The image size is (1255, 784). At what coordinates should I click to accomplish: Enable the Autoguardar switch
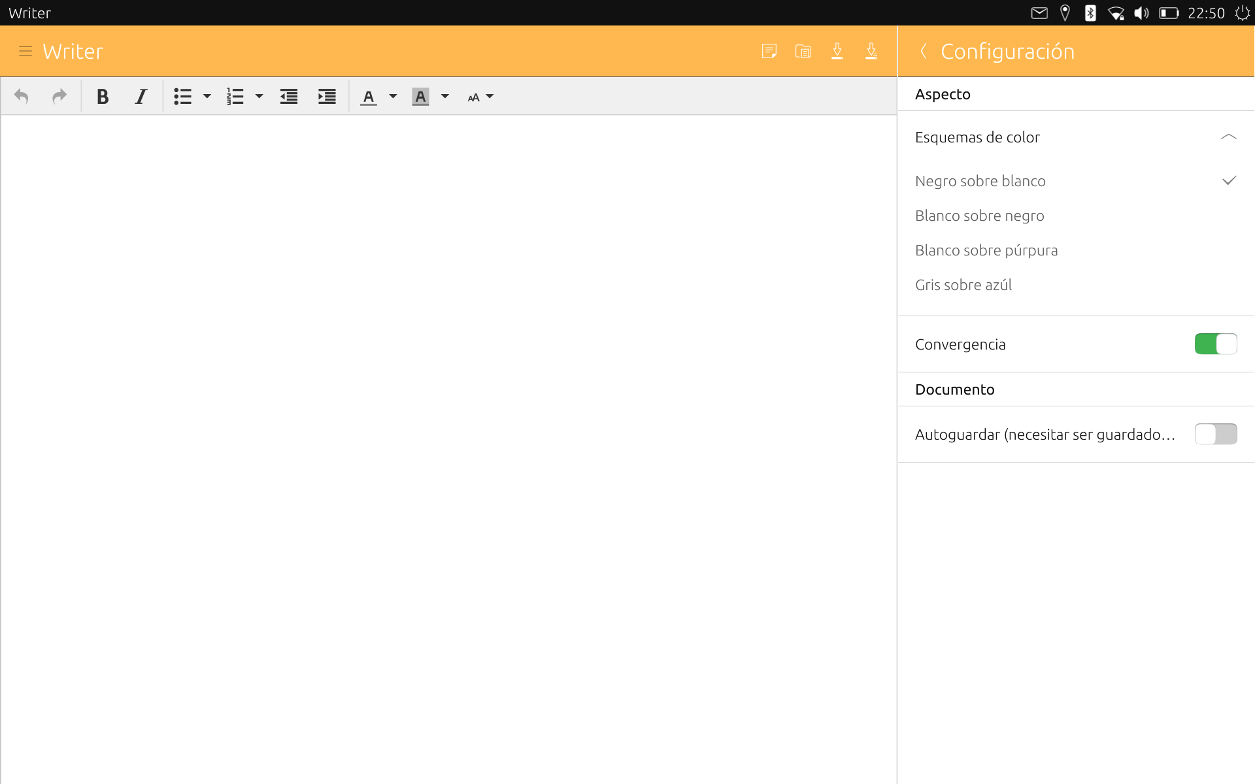(x=1215, y=434)
